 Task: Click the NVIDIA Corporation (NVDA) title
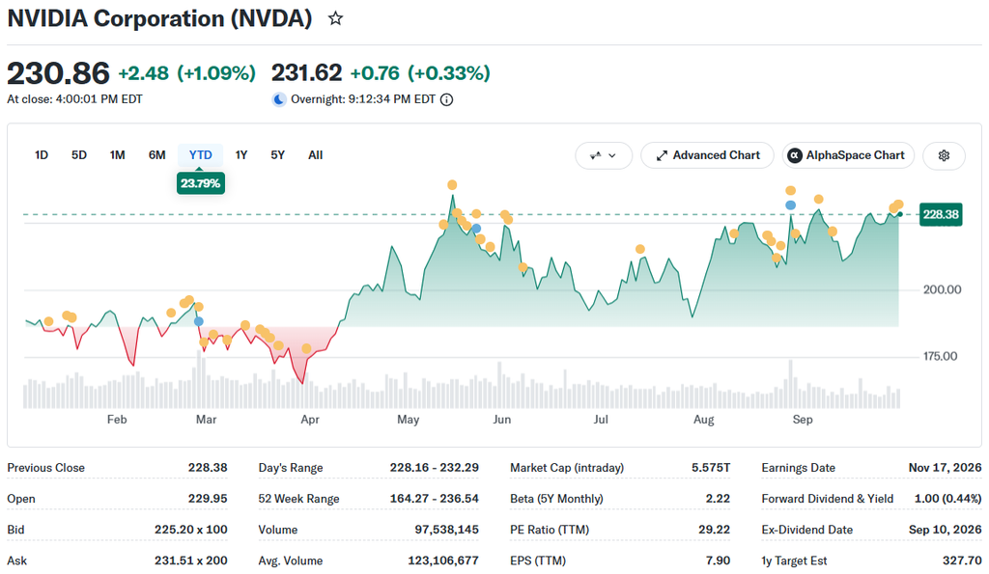pyautogui.click(x=159, y=18)
